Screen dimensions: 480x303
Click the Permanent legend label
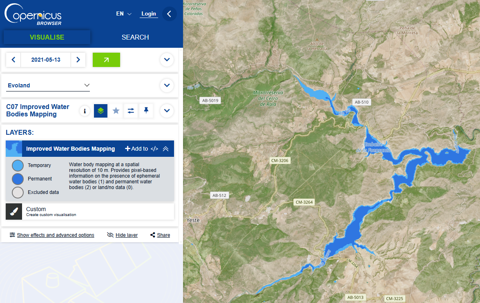tap(40, 179)
